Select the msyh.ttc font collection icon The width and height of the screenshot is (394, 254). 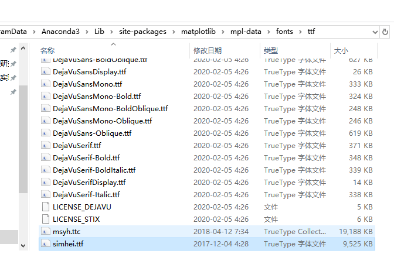click(45, 231)
